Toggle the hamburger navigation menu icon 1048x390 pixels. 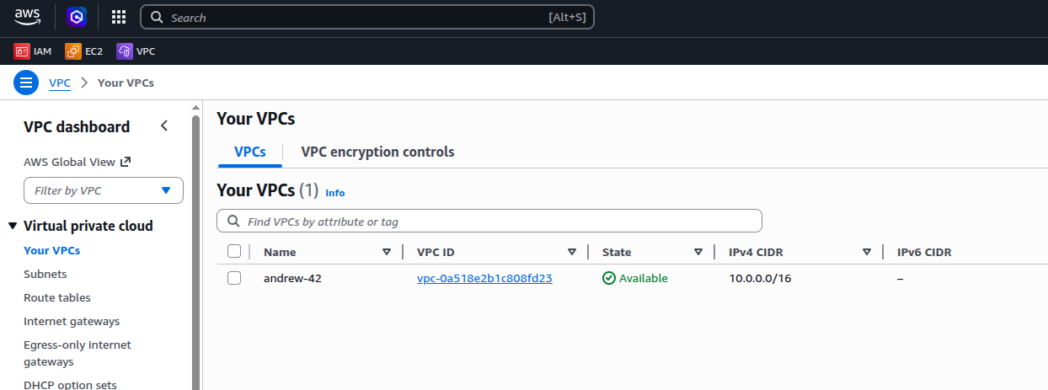(x=26, y=83)
